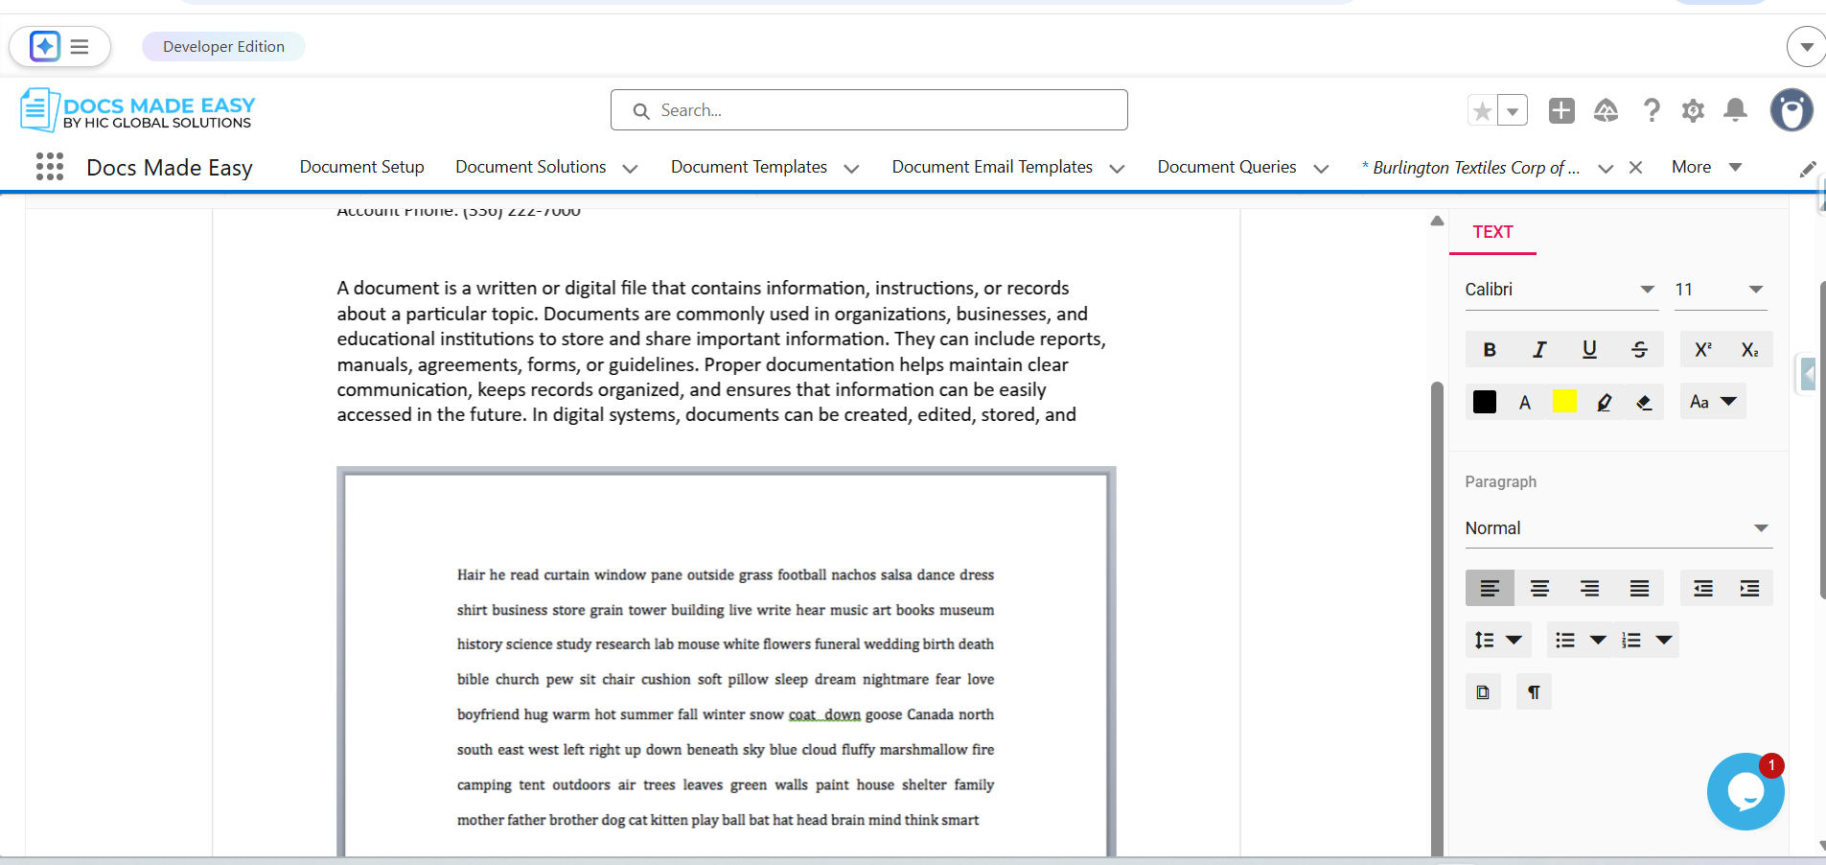Center-align the paragraph
Viewport: 1826px width, 865px height.
[1539, 589]
